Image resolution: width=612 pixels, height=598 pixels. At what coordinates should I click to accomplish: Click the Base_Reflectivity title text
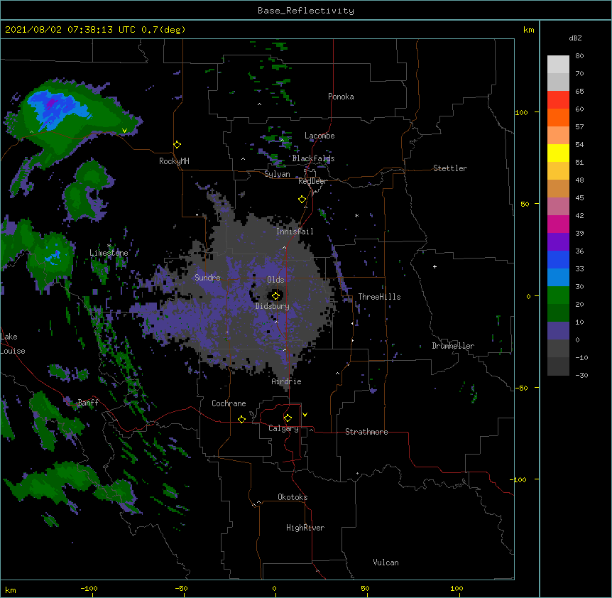tap(306, 11)
